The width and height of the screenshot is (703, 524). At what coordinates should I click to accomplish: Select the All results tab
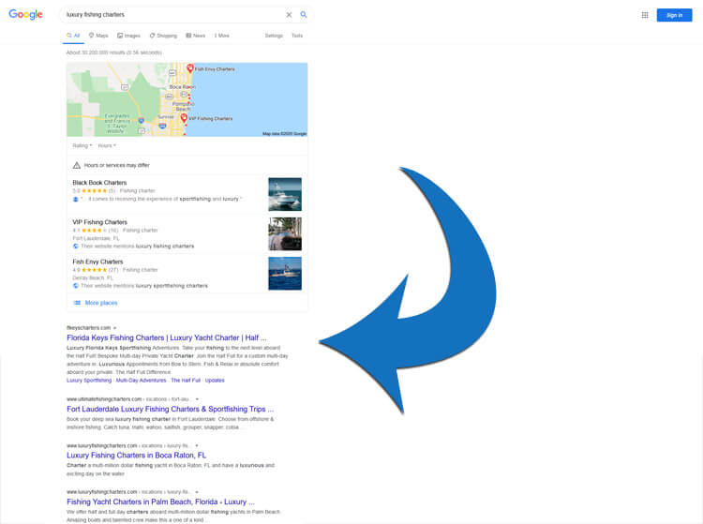(73, 36)
